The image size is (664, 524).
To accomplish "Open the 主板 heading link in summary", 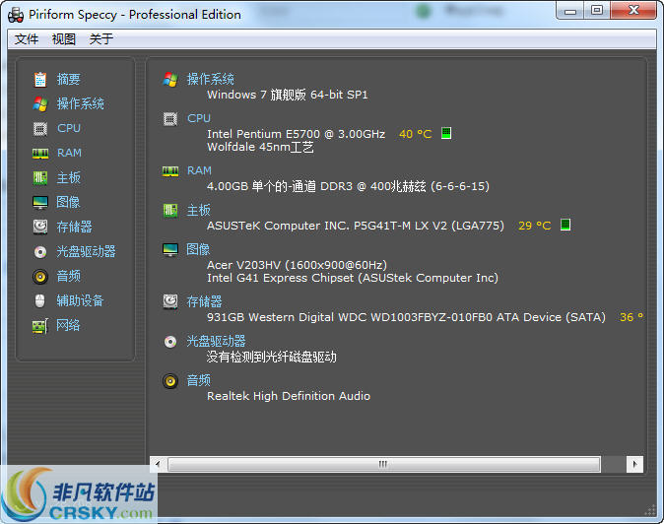I will coord(199,211).
